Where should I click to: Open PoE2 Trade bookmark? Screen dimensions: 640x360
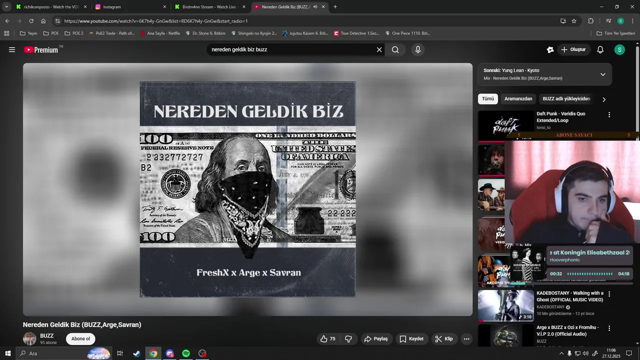[x=111, y=33]
